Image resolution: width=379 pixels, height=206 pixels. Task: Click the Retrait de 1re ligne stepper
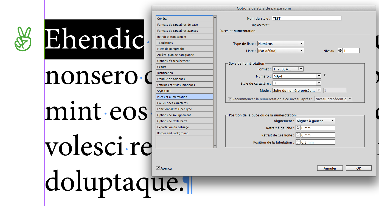pyautogui.click(x=298, y=135)
